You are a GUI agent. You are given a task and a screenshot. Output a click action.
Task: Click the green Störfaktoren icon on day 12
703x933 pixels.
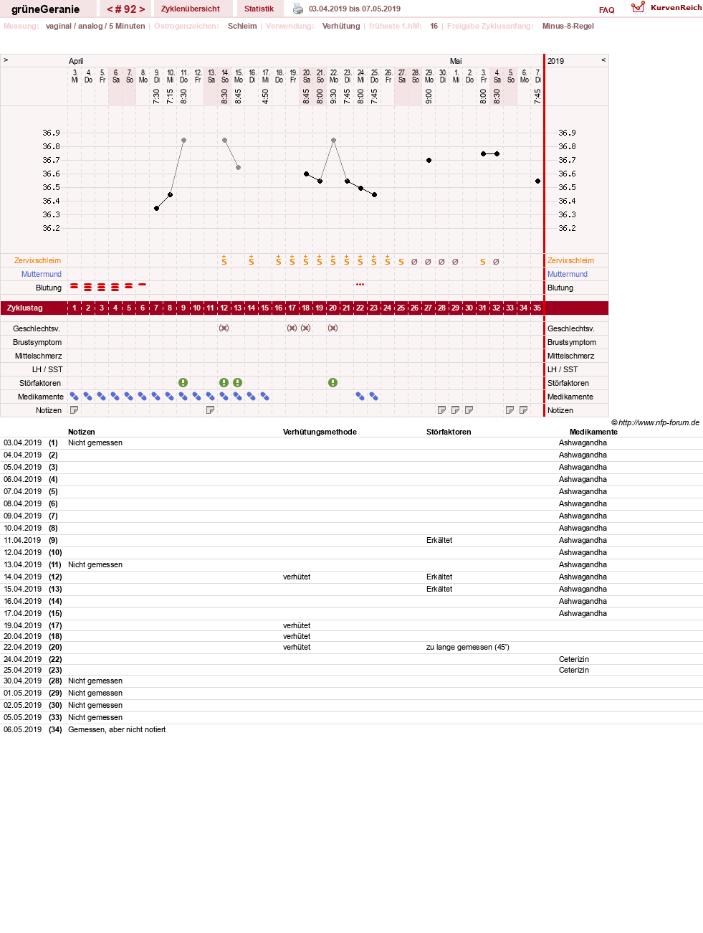click(224, 383)
